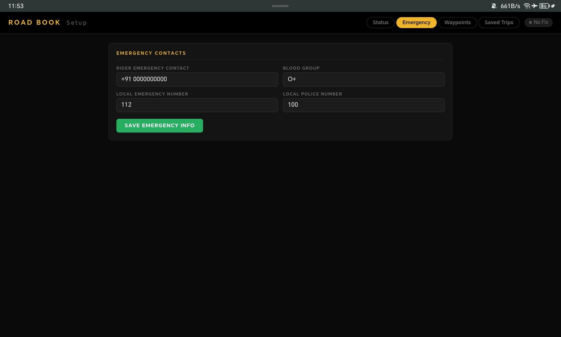561x337 pixels.
Task: Tap the 661B/s network speed indicator
Action: (510, 6)
